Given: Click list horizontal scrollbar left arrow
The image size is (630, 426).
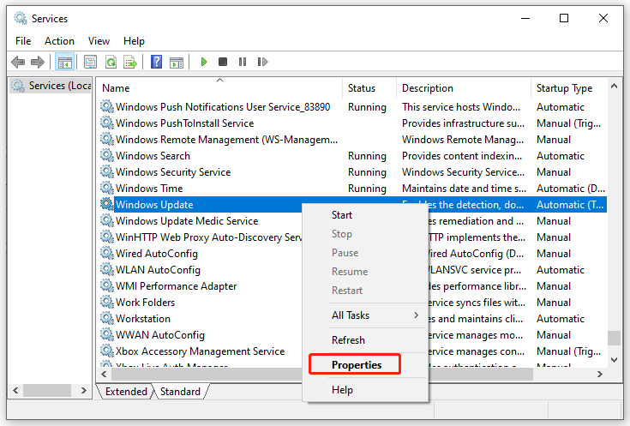Looking at the screenshot, I should pos(105,375).
